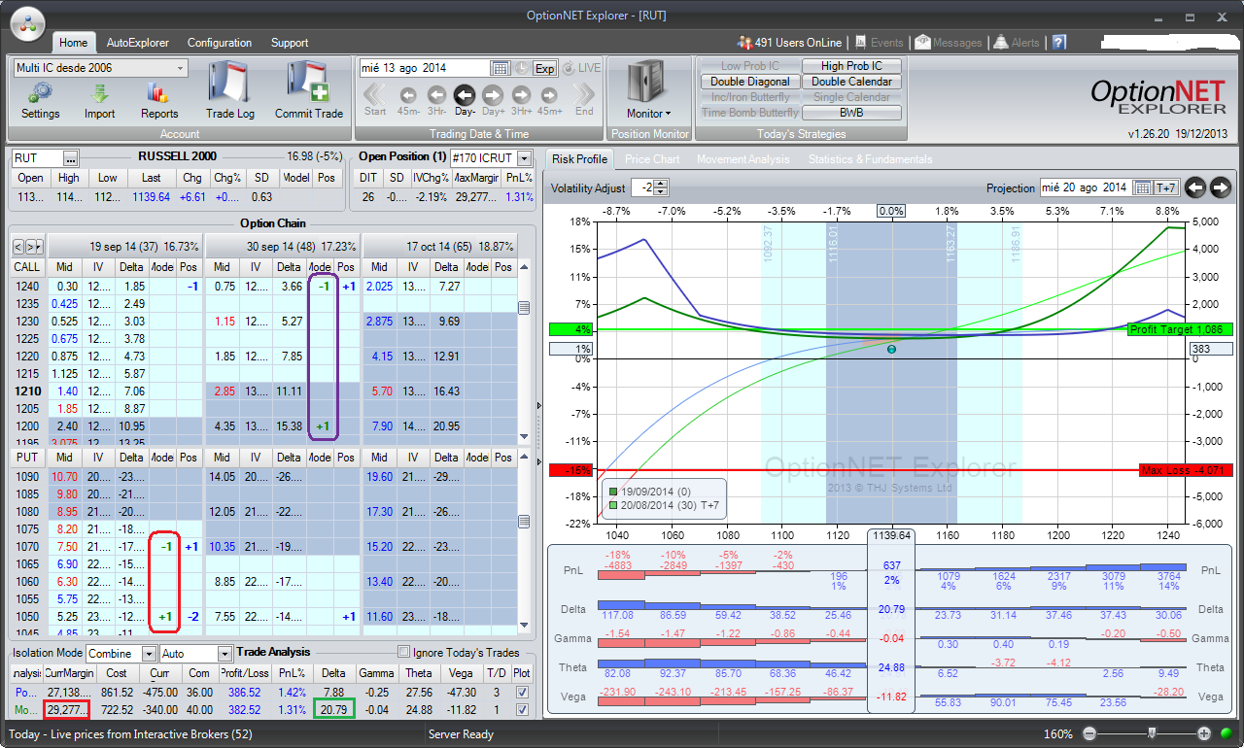Screen dimensions: 1244x748
Task: Move projection date forward with right arrow
Action: pos(1221,187)
